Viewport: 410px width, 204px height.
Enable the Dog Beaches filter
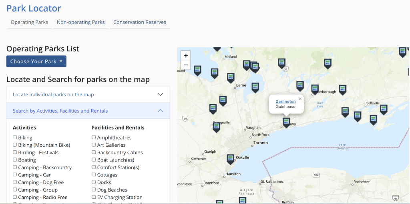[x=94, y=189]
